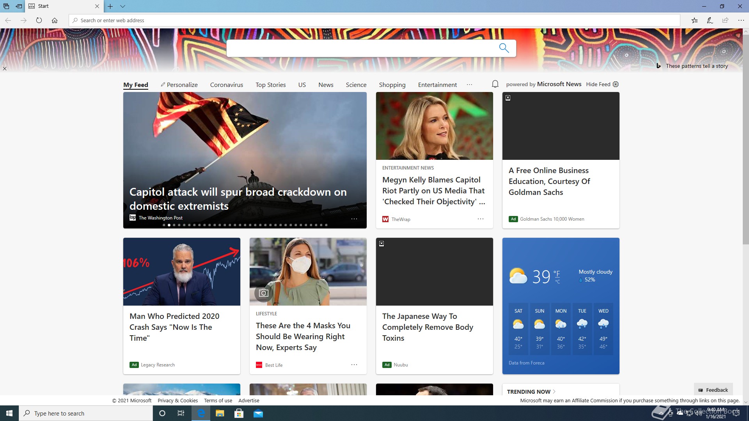Go to the Home page icon
Viewport: 749px width, 421px height.
[55, 20]
